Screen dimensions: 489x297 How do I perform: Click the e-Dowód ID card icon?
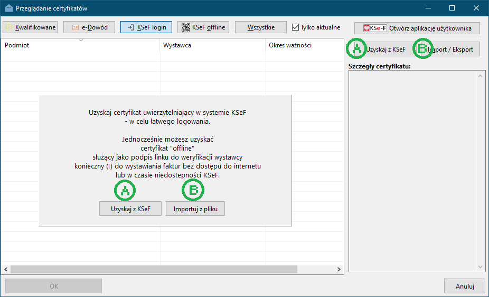click(x=76, y=27)
